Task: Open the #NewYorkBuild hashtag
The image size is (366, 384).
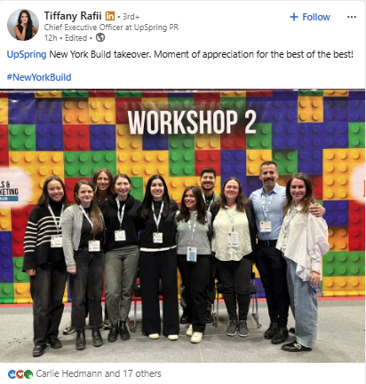Action: (39, 77)
